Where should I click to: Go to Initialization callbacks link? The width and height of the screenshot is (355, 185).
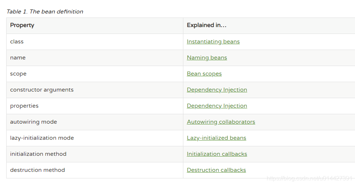pyautogui.click(x=217, y=154)
